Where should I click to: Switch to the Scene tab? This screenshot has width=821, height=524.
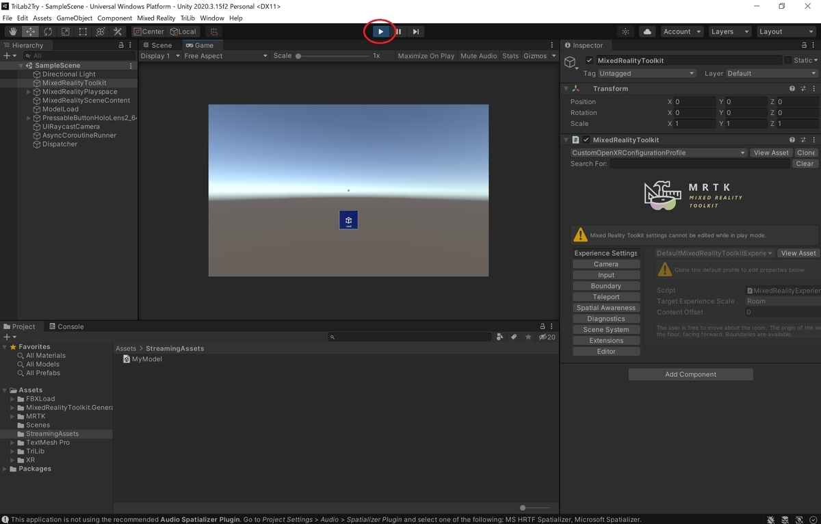tap(157, 45)
